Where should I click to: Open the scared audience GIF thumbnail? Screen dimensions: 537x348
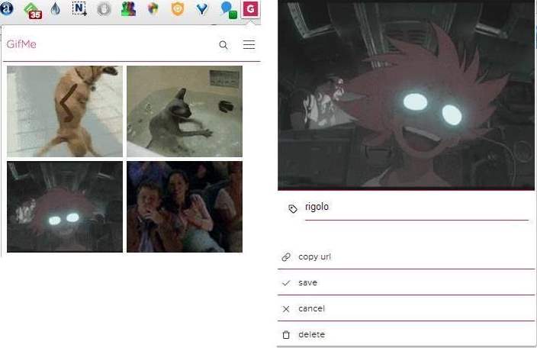tap(185, 207)
